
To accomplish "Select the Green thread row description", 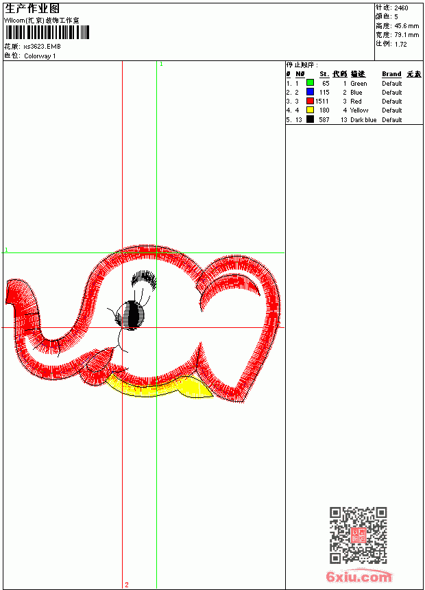I will click(x=359, y=84).
